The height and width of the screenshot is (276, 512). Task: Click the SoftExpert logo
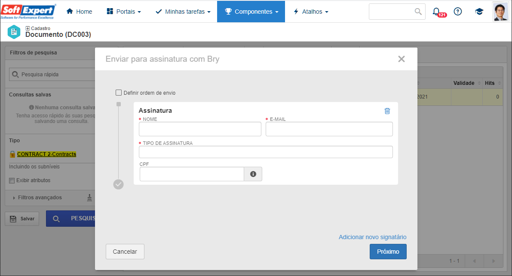tap(28, 12)
